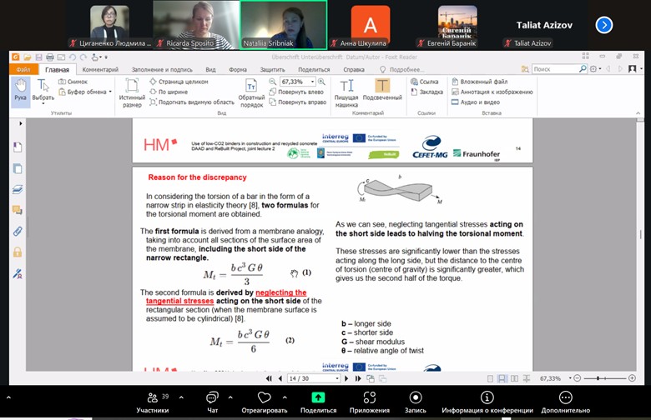Screen dimensions: 651x420
Task: Open the Файл menu tab
Action: 23,70
